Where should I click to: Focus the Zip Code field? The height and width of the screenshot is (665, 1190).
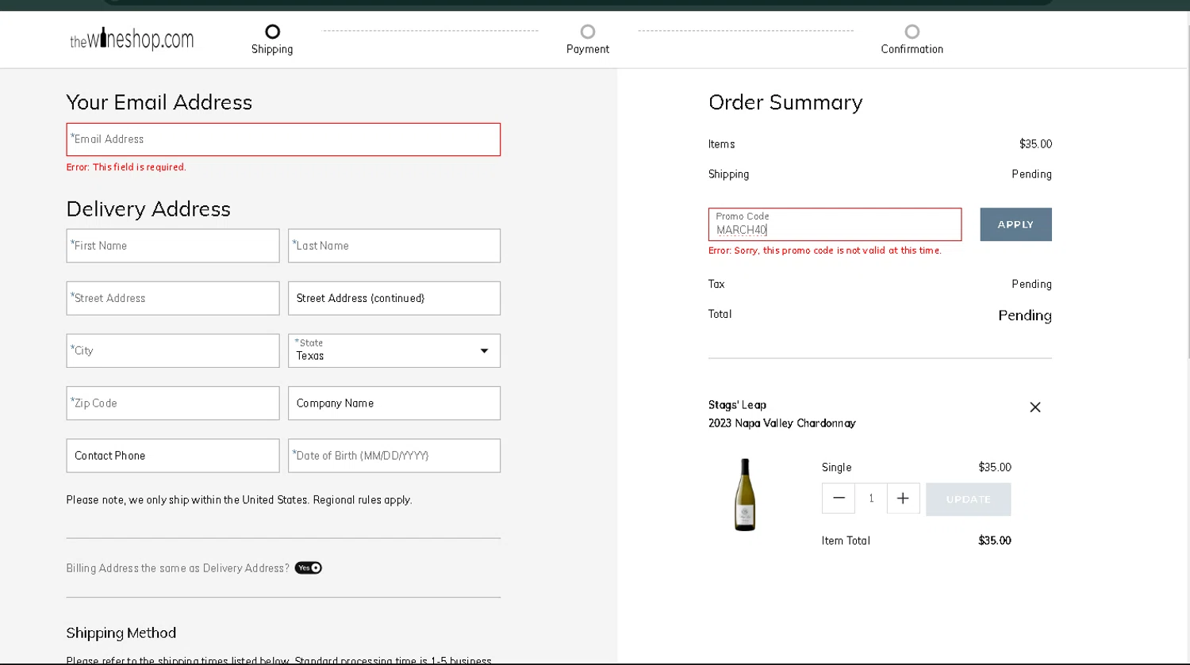click(173, 403)
